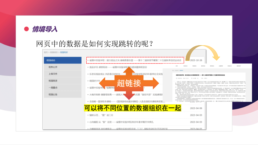Viewport: 258px width, 145px height.
Task: Open 校务公开 in the sidebar
Action: tap(63, 67)
